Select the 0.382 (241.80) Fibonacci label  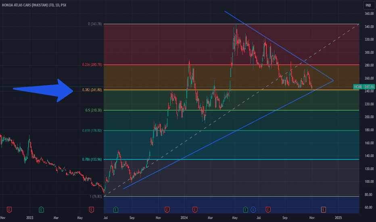tap(92, 90)
